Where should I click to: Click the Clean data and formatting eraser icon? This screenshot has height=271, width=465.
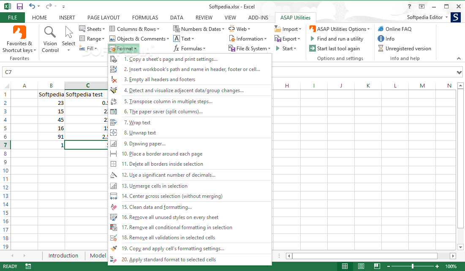click(114, 207)
